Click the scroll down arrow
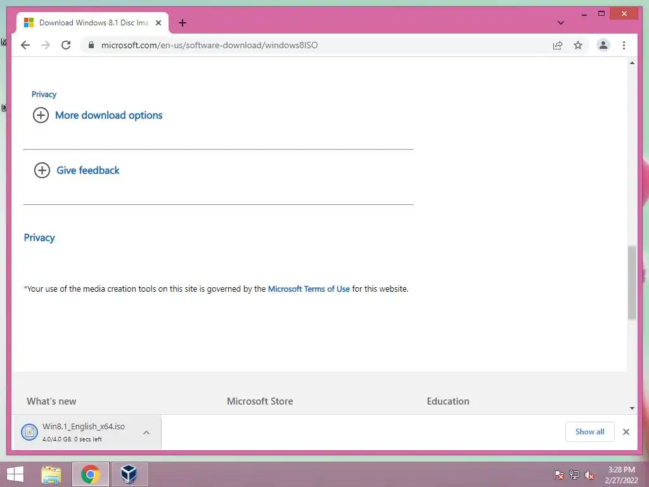Screen dimensions: 649x487 pos(632,408)
